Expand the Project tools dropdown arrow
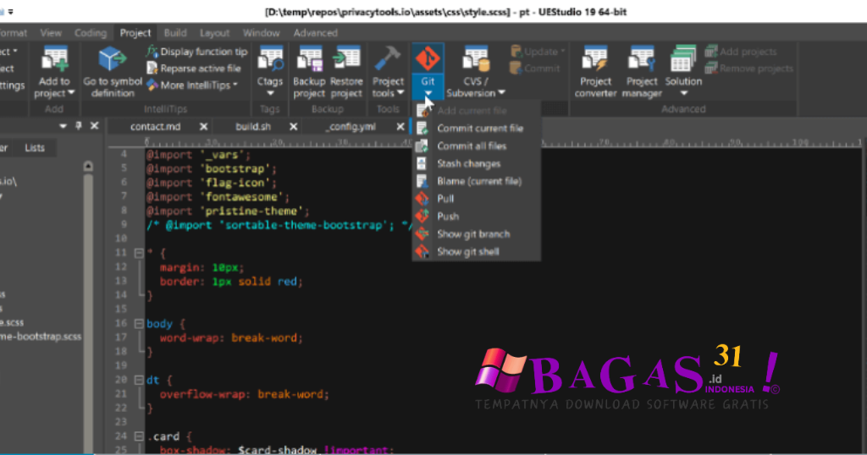The width and height of the screenshot is (867, 455). [x=400, y=93]
